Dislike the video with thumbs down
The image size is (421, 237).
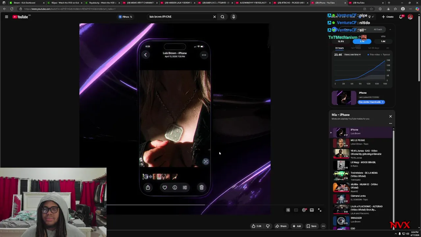[268, 226]
